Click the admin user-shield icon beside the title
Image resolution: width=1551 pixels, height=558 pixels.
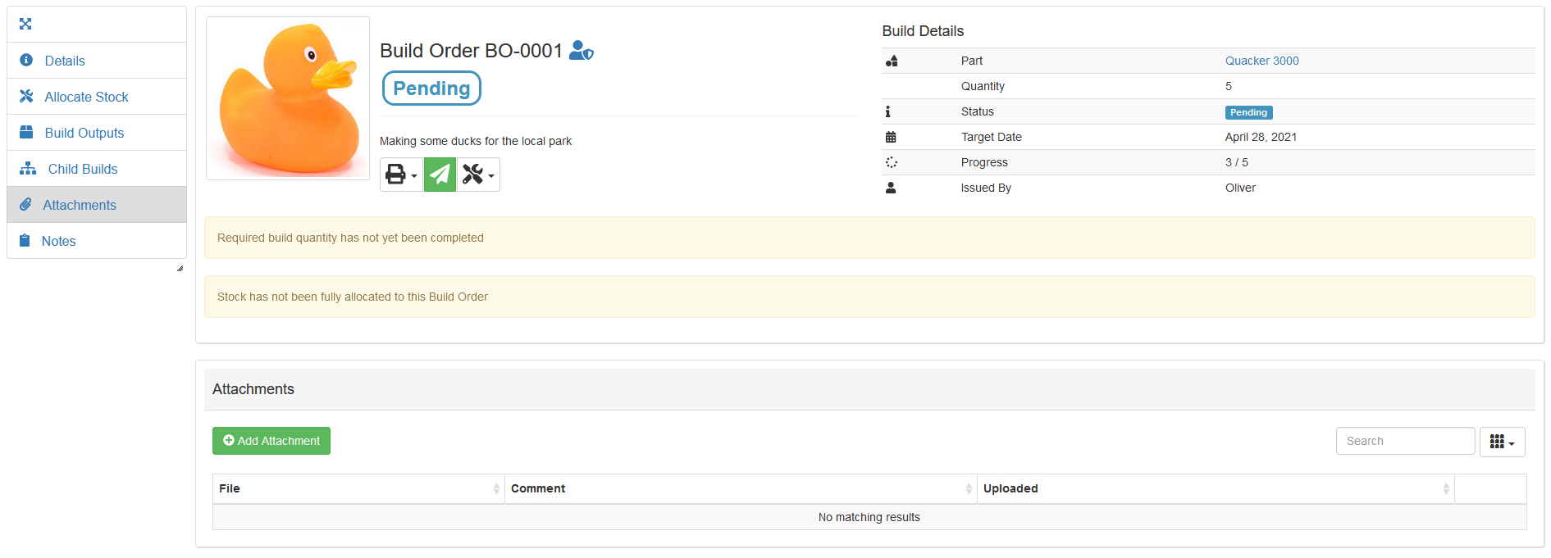pyautogui.click(x=581, y=51)
